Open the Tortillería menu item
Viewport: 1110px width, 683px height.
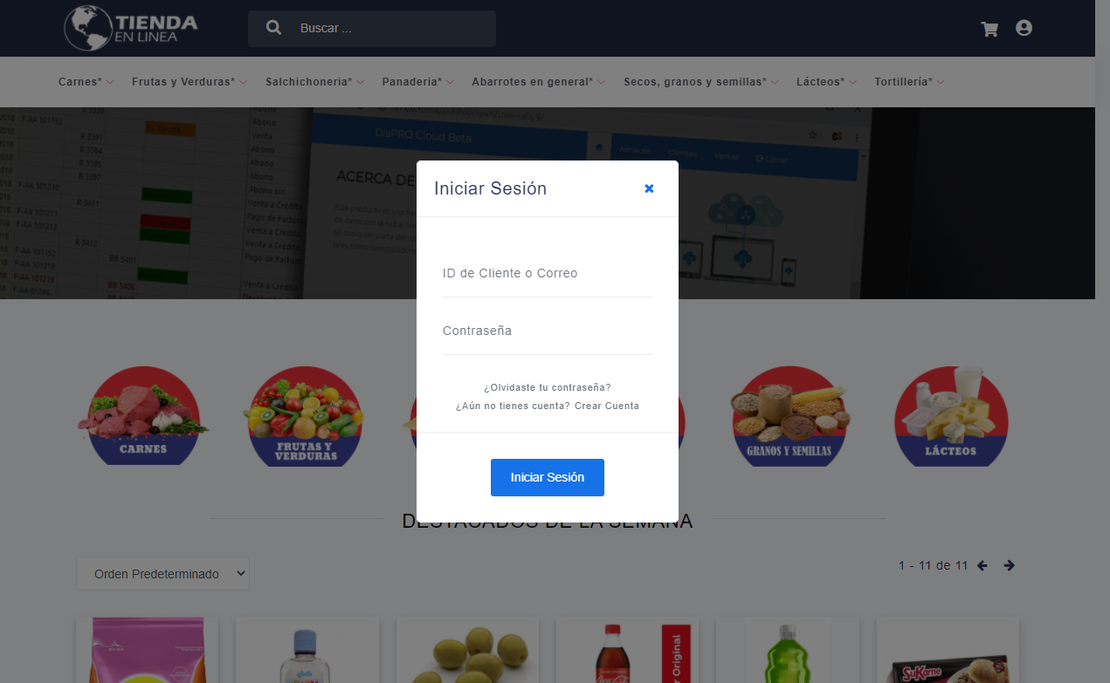click(910, 82)
